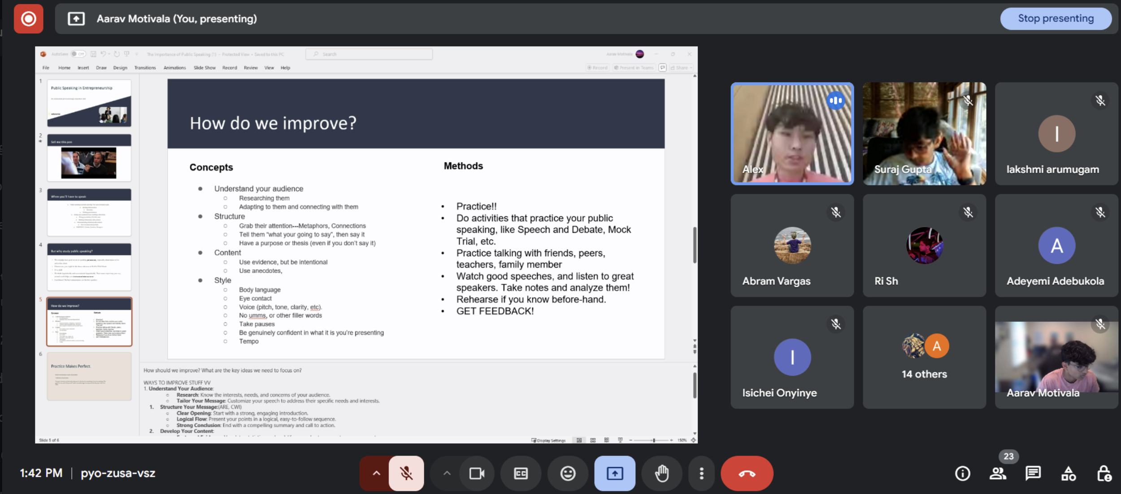
Task: Expand audio settings arrow beside microphone
Action: tap(376, 473)
